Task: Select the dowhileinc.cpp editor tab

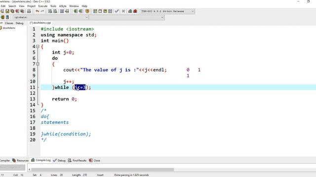Action: point(40,23)
